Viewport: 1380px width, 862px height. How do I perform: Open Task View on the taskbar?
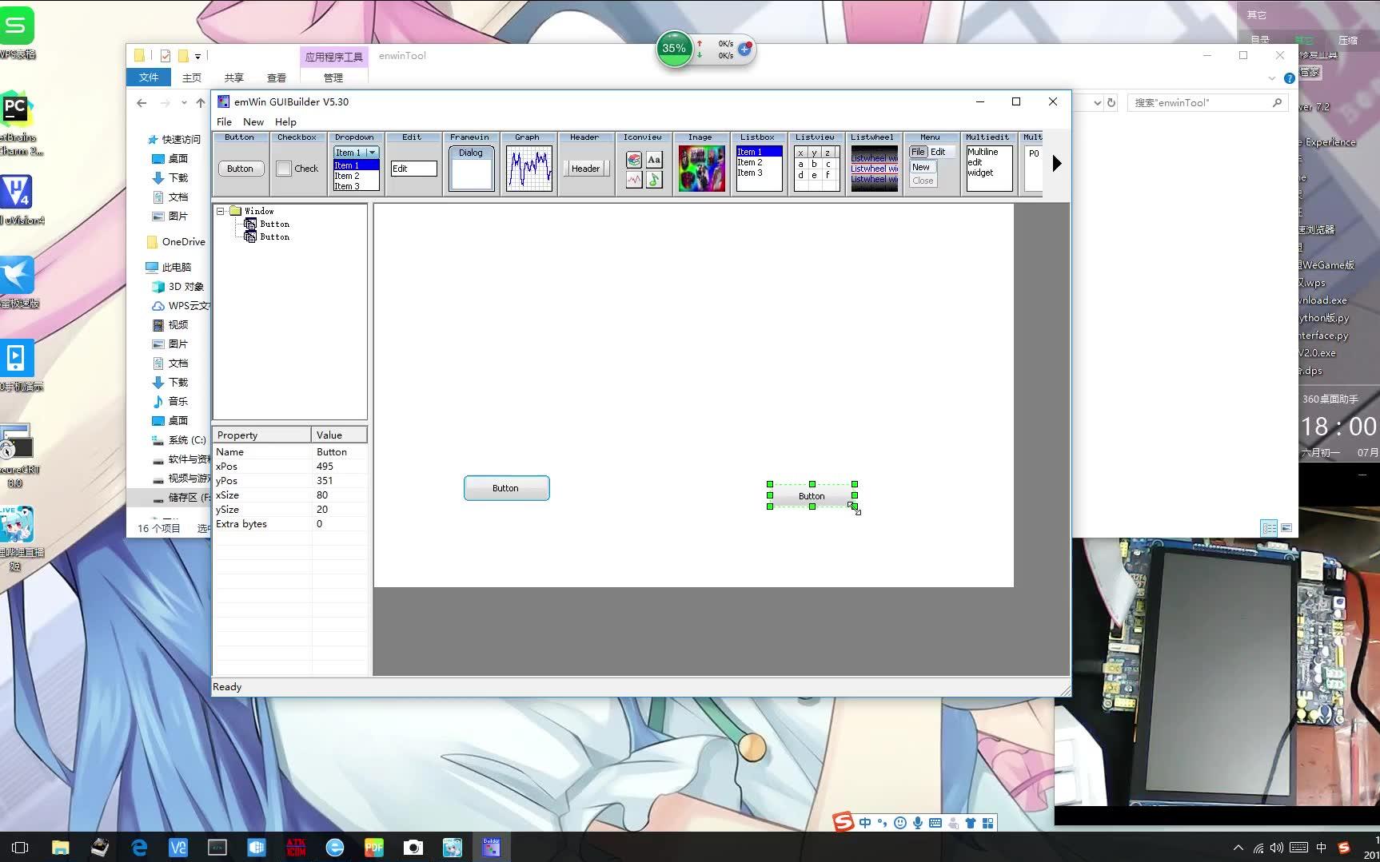[x=21, y=848]
